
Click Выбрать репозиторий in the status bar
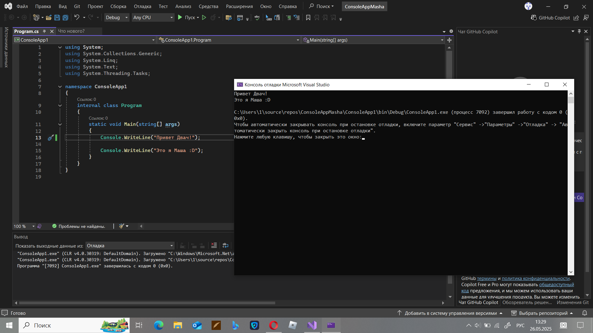tap(543, 313)
